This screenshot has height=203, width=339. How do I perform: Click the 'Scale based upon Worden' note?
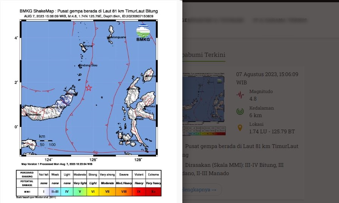(36, 197)
